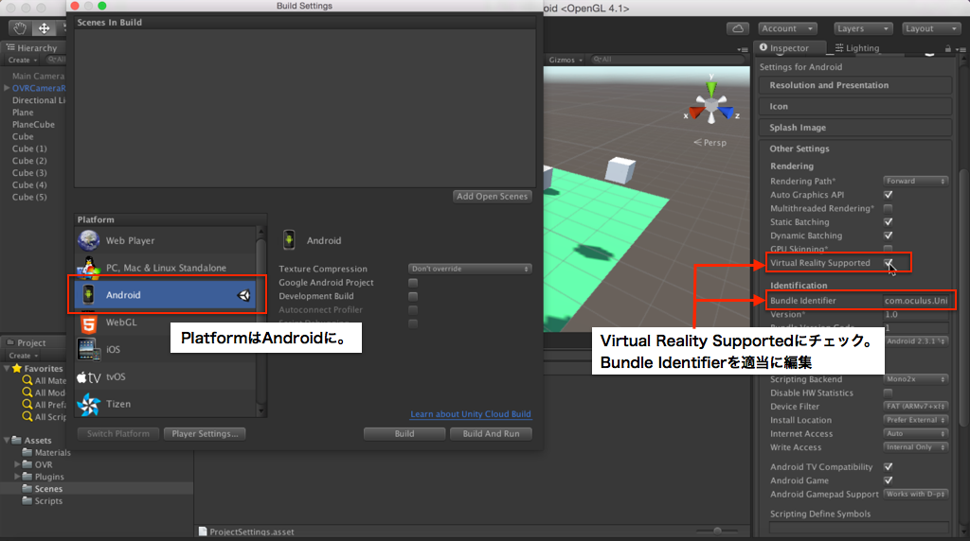Viewport: 970px width, 541px height.
Task: Select the Materials folder
Action: click(46, 452)
